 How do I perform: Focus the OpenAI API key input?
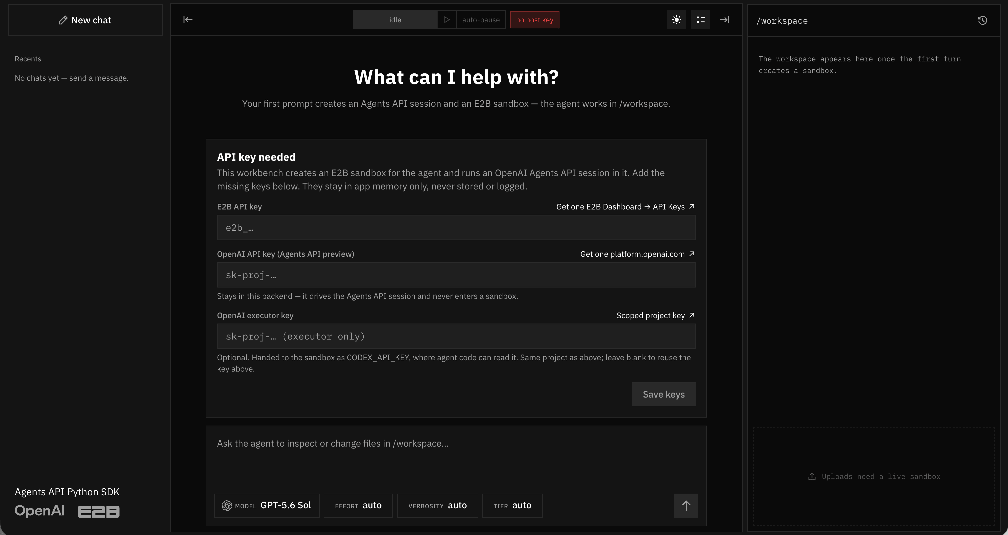pyautogui.click(x=456, y=275)
